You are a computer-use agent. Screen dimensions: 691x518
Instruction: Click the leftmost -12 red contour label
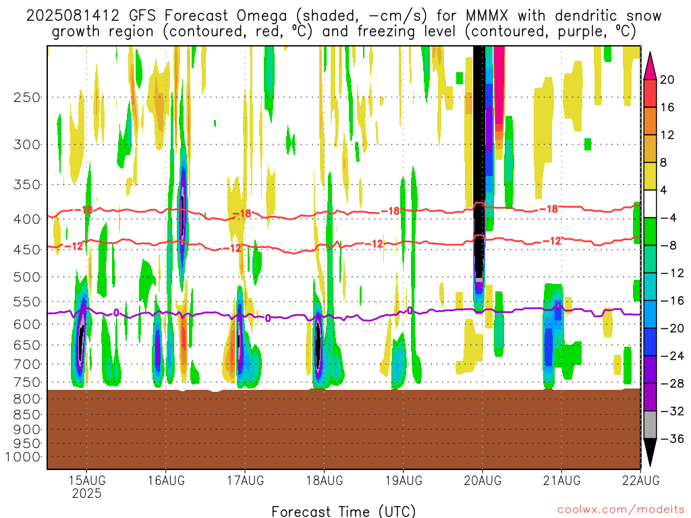click(x=74, y=246)
